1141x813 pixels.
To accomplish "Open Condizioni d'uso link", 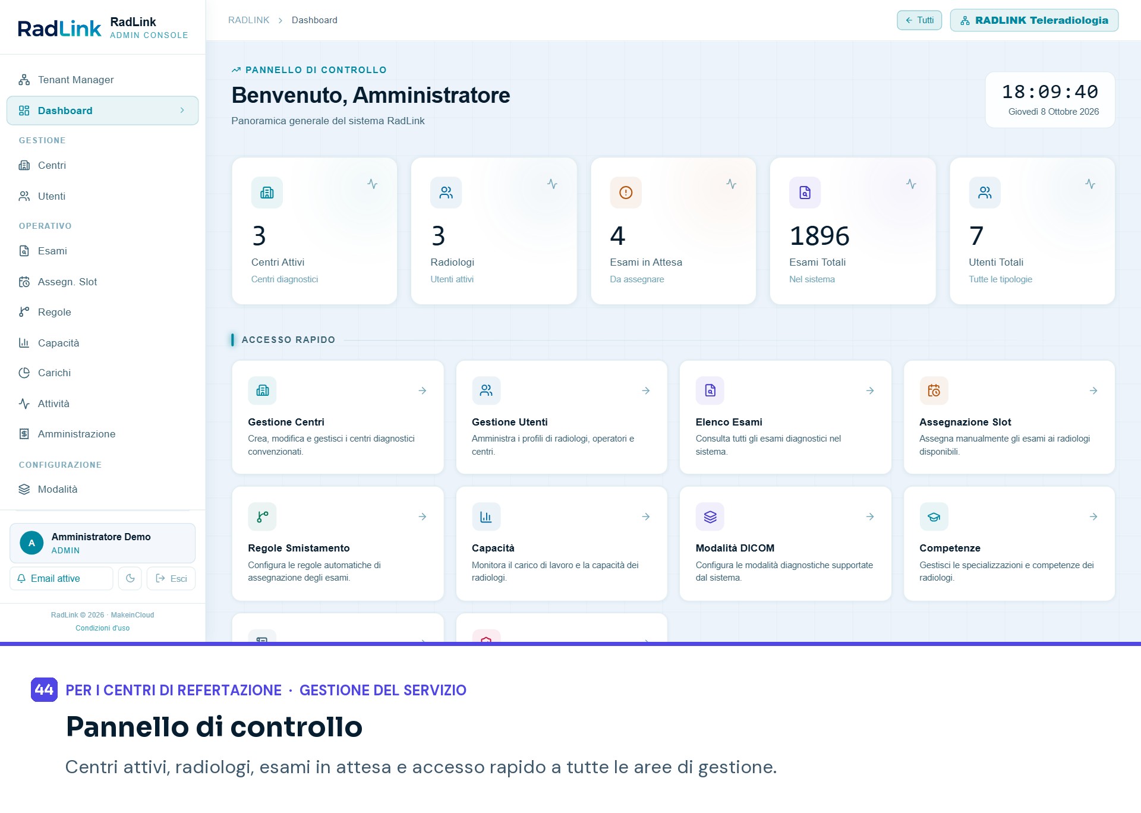I will pyautogui.click(x=102, y=628).
